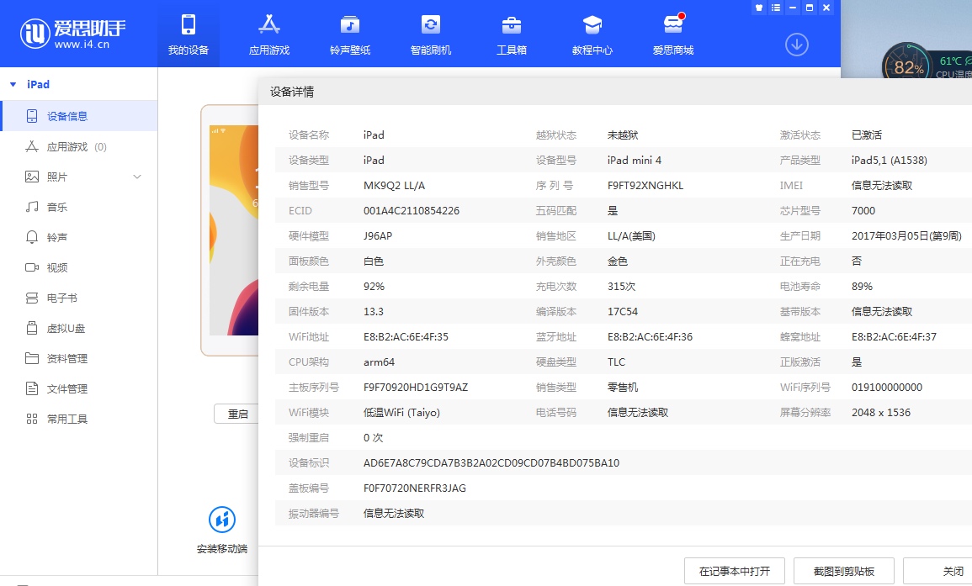Click the list menu icon in title bar
The width and height of the screenshot is (972, 586).
[x=775, y=8]
